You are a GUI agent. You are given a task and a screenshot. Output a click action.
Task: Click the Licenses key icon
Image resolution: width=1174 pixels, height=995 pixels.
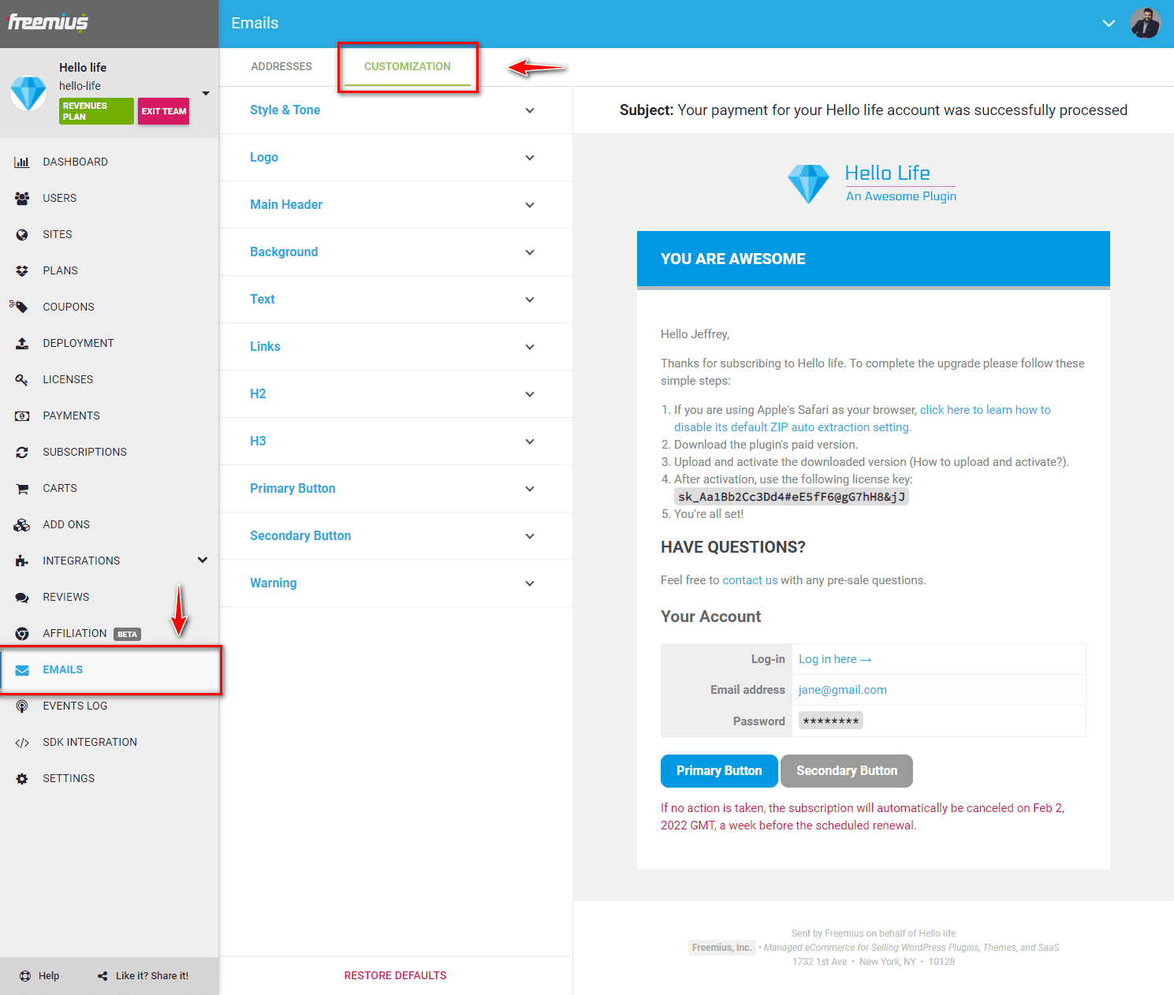click(22, 379)
